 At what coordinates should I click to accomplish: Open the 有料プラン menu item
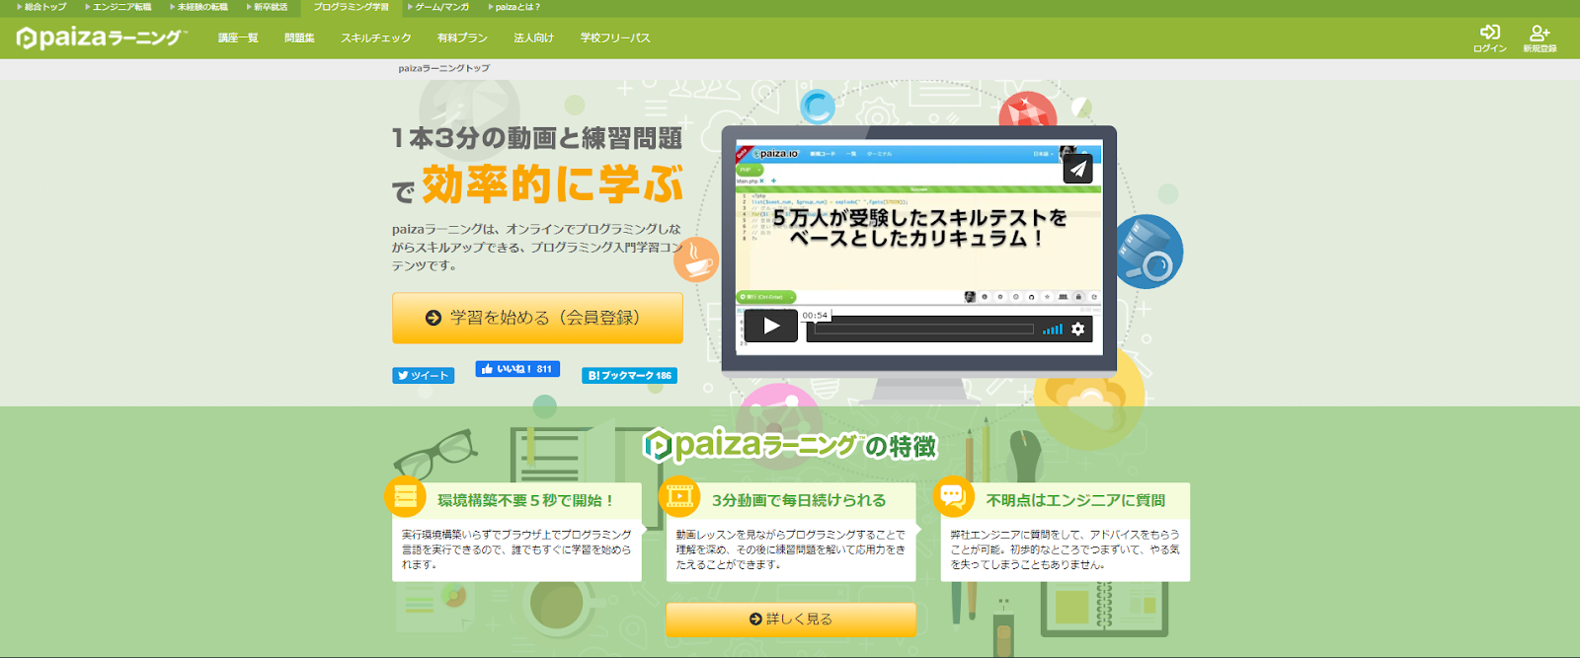point(462,38)
